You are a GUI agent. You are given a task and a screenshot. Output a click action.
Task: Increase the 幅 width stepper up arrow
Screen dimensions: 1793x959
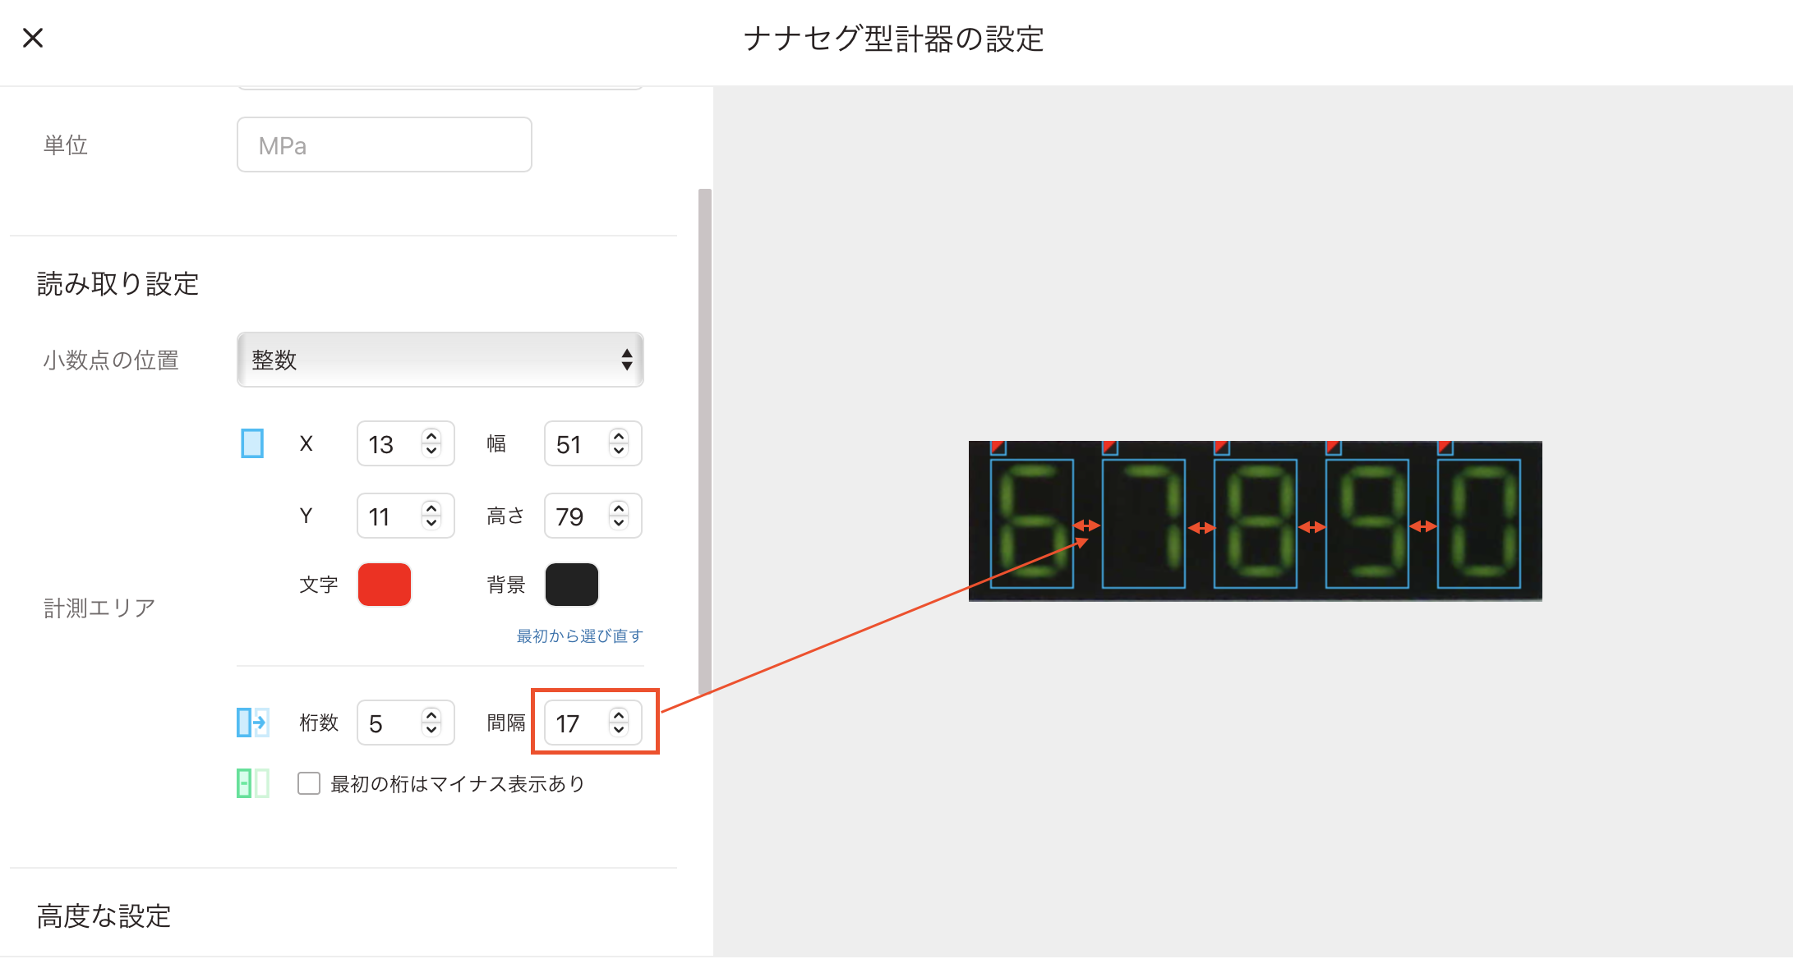pos(619,435)
